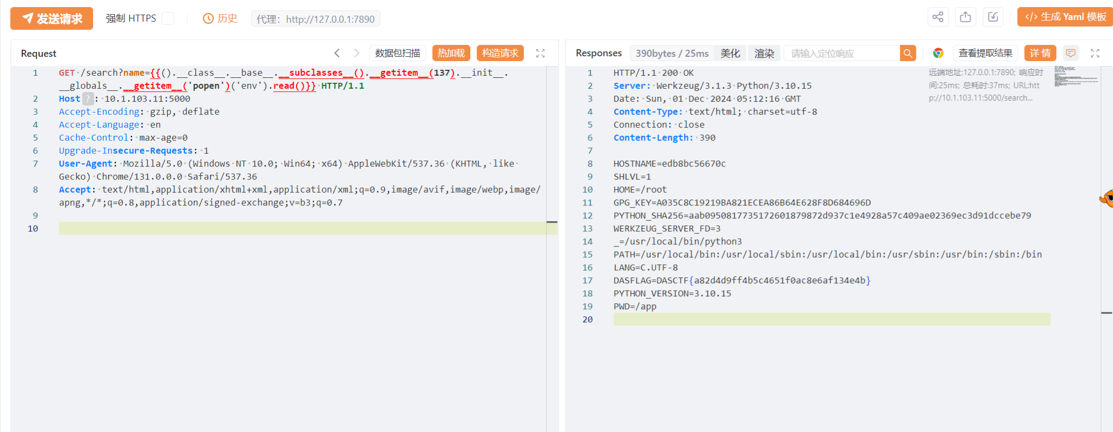Click the PWD=/app response line
The image size is (1113, 432).
635,307
